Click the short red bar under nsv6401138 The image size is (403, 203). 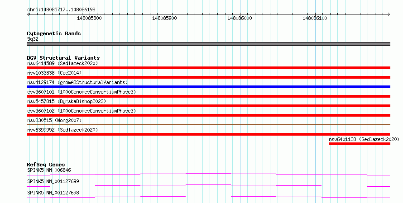(x=360, y=144)
